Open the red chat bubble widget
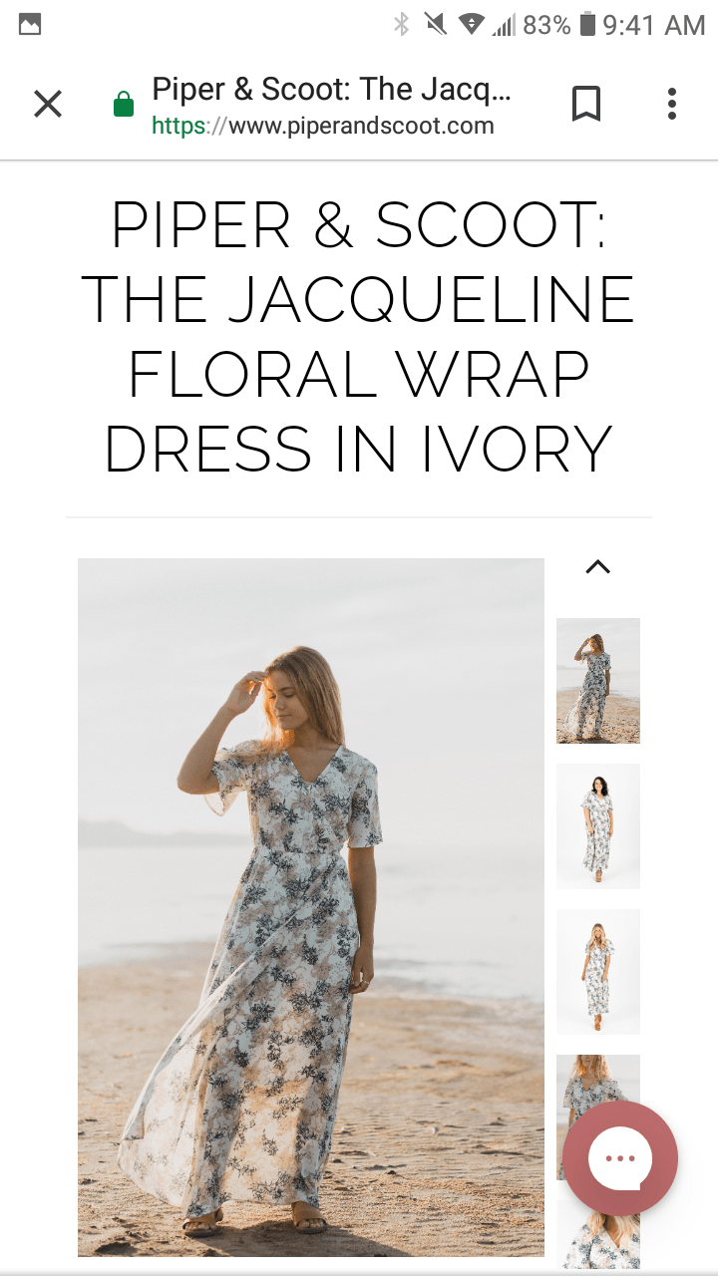Screen dimensions: 718x1276 coord(620,1158)
